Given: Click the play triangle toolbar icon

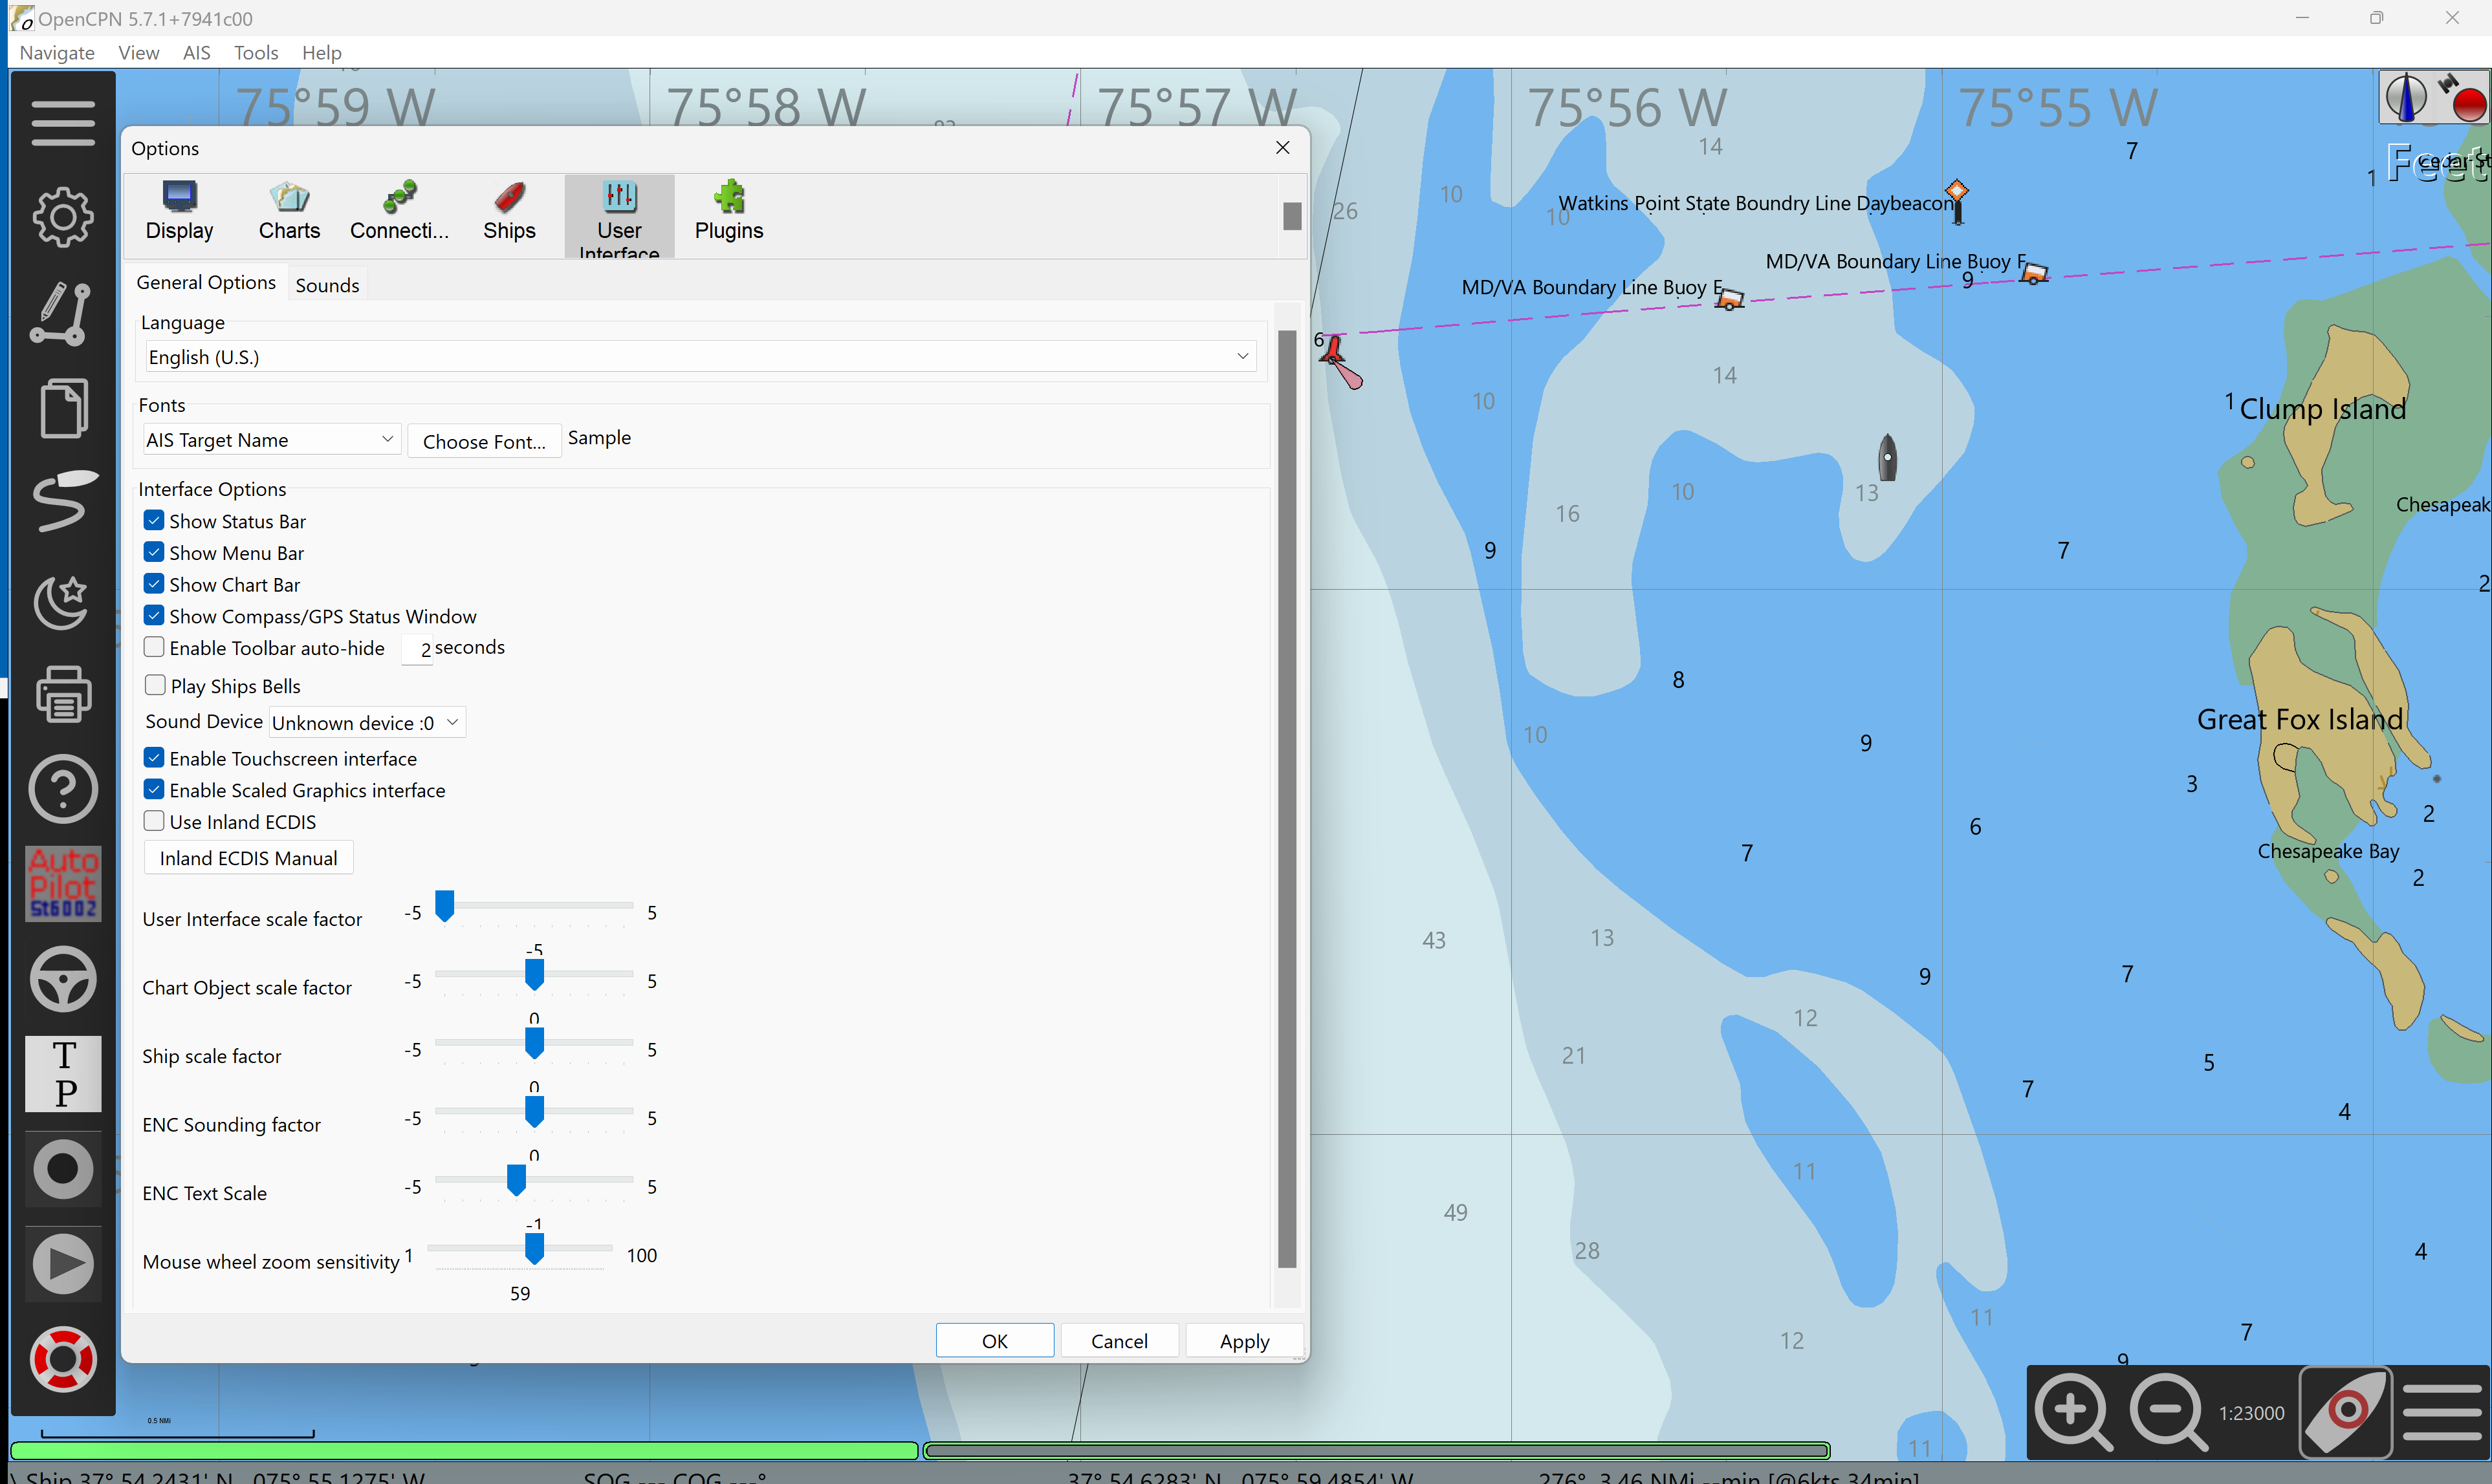Looking at the screenshot, I should click(63, 1264).
